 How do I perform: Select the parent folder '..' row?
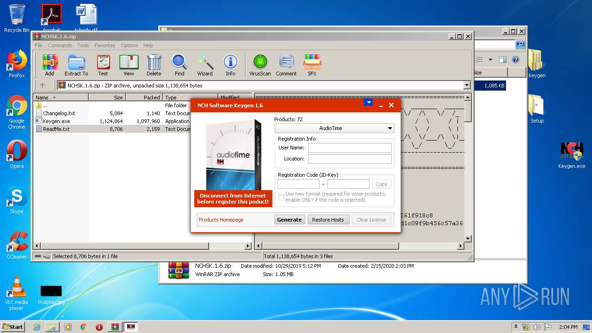(113, 105)
